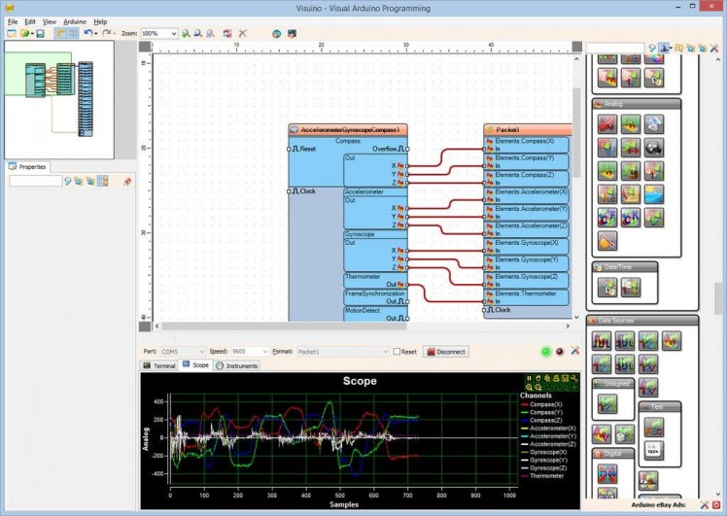Click the new project toolbar icon

click(x=11, y=33)
